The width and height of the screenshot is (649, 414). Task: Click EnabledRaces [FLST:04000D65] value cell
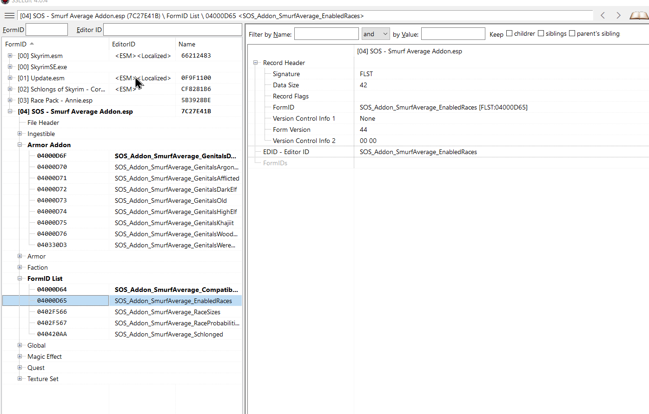(501, 107)
